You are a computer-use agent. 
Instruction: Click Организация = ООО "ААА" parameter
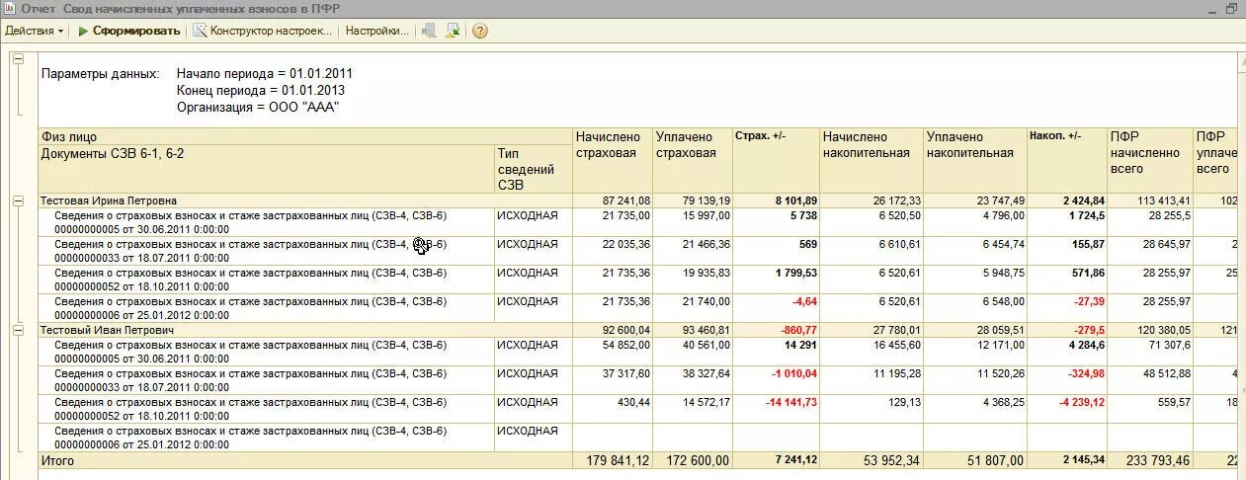(x=258, y=107)
